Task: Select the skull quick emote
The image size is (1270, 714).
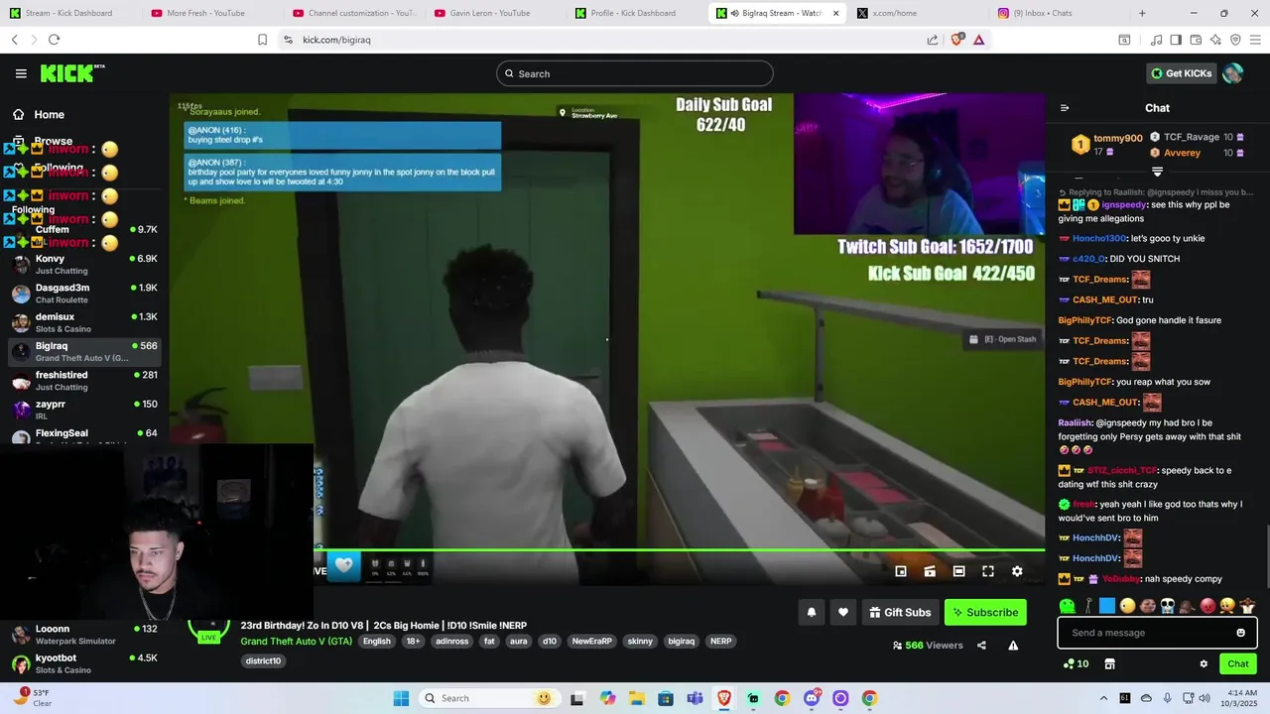Action: pos(1168,606)
